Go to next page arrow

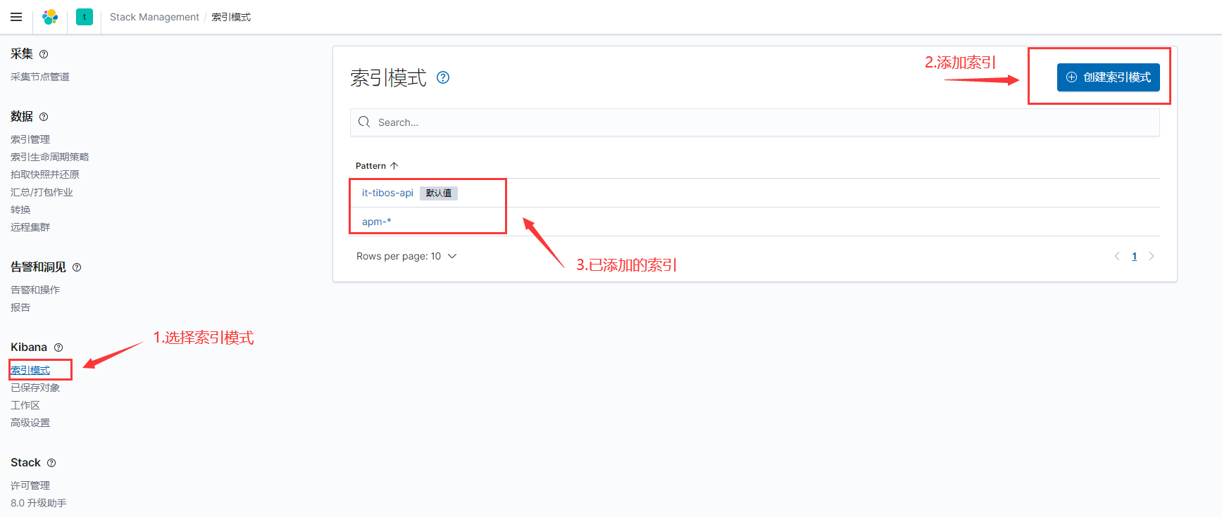pos(1152,256)
